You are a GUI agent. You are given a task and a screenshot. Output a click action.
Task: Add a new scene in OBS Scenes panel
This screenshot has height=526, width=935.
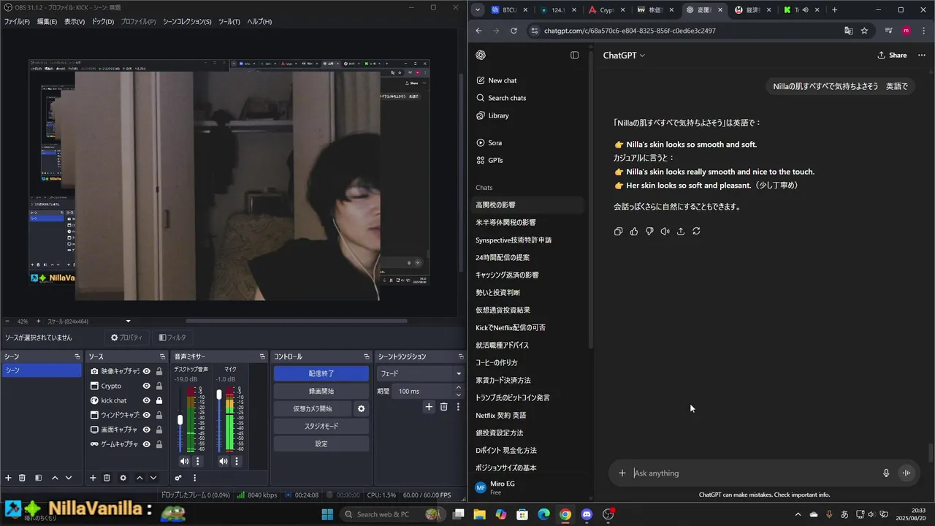[x=8, y=478]
